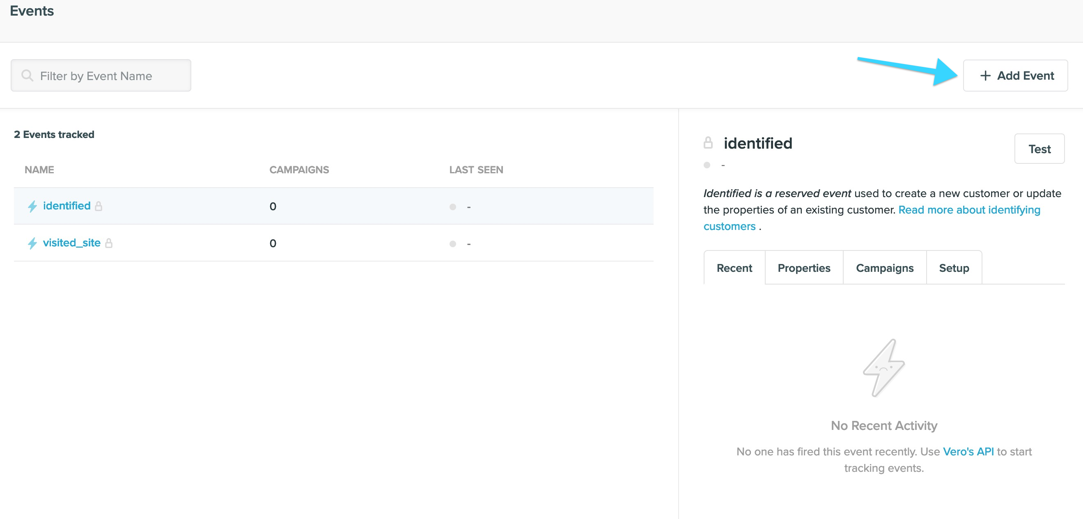This screenshot has width=1083, height=519.
Task: Click the plus icon on the Add Event button
Action: (x=986, y=76)
